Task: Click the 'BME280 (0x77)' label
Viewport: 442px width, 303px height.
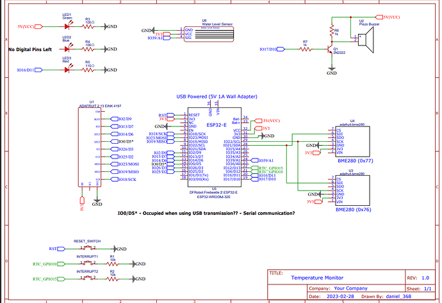Action: pos(355,161)
